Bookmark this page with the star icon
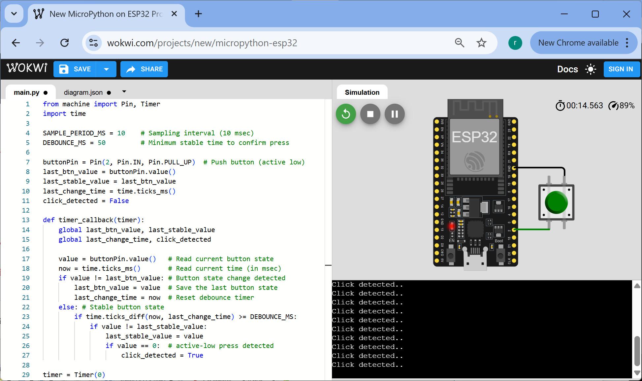 (x=481, y=43)
